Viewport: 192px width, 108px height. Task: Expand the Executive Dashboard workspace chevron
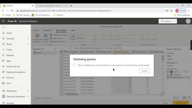coord(28,97)
